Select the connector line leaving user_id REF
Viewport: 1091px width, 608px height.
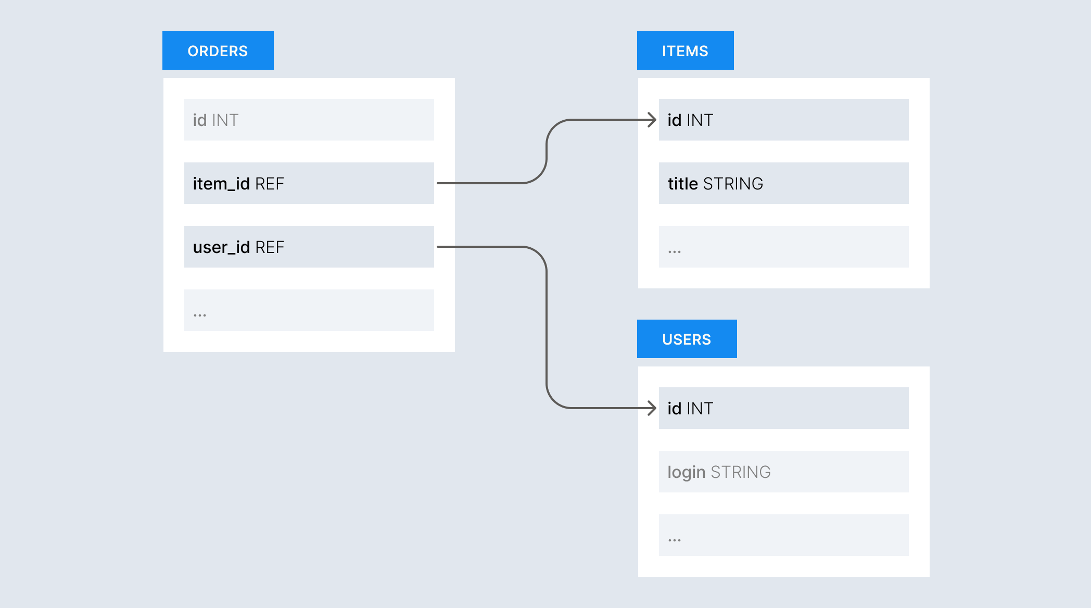click(x=546, y=328)
